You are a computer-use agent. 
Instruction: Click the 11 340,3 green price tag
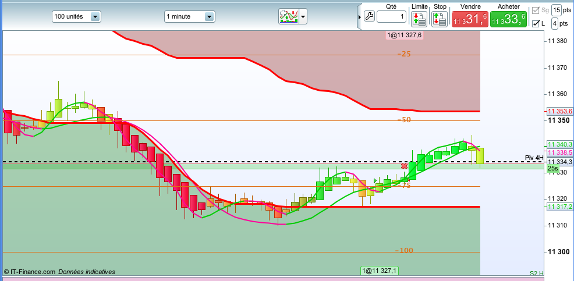click(x=559, y=144)
